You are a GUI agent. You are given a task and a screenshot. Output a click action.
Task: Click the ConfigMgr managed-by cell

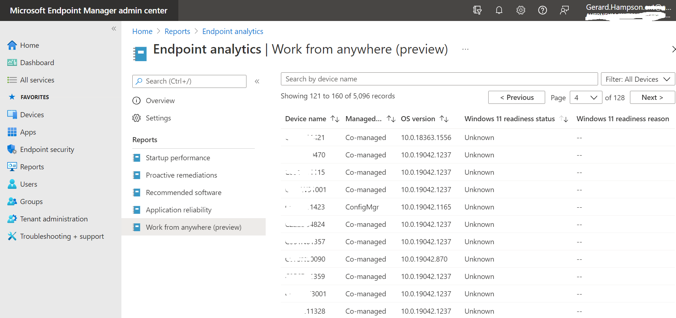pos(362,207)
